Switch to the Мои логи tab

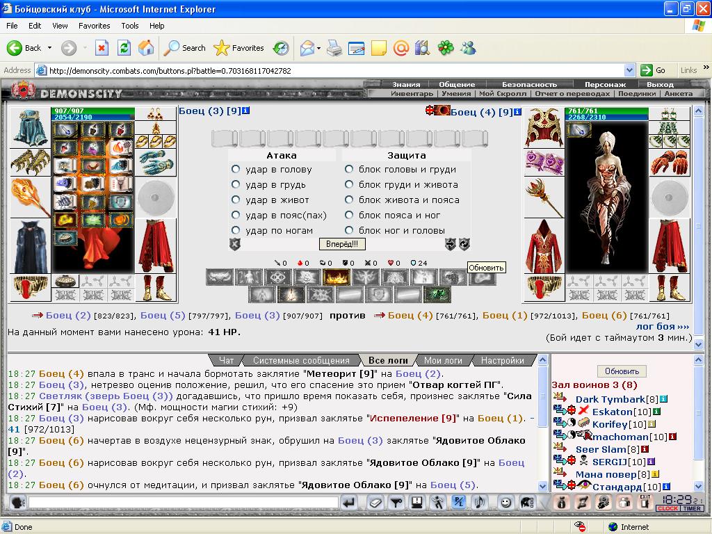(443, 361)
